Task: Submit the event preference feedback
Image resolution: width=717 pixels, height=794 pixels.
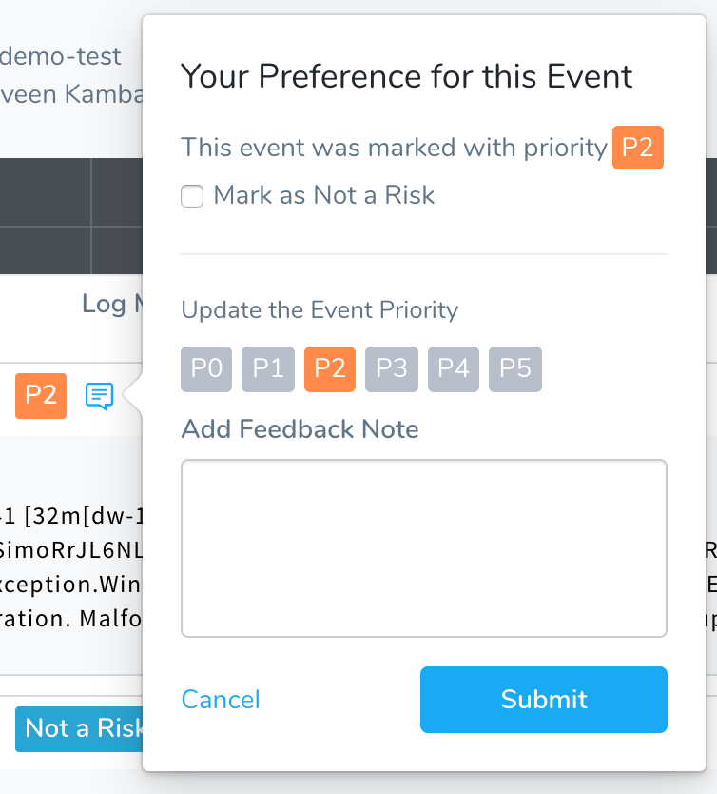Action: pyautogui.click(x=544, y=700)
